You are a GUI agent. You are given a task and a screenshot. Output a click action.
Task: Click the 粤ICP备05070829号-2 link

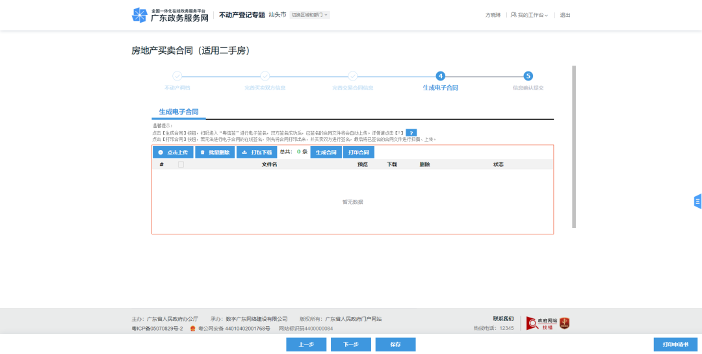157,329
